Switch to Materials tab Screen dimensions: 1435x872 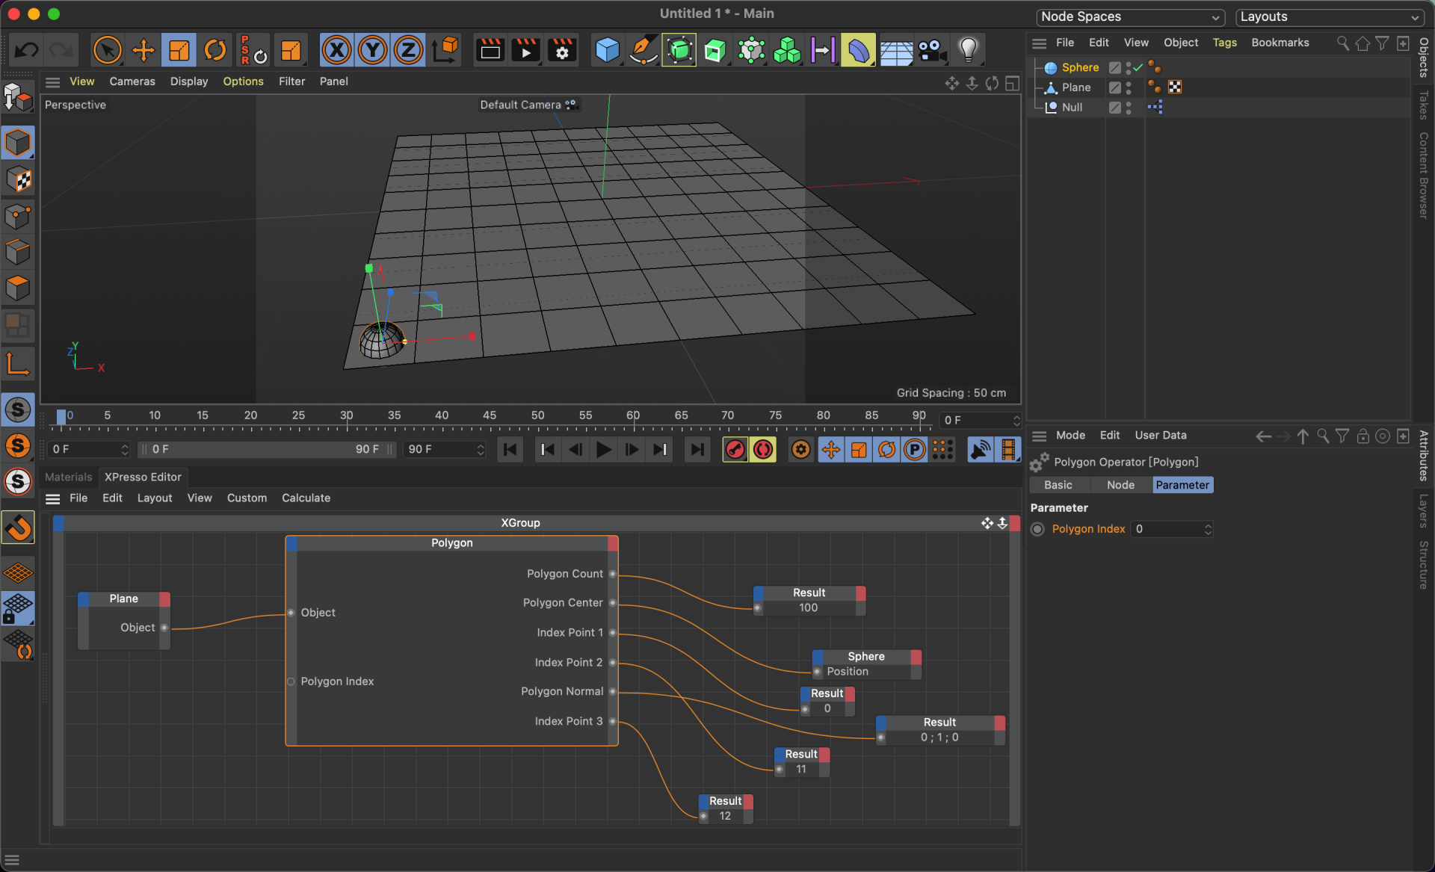coord(68,477)
